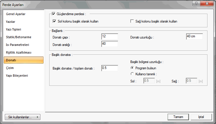This screenshot has width=216, height=124.
Task: Focus the Donatı aralığı input field
Action: [x=110, y=44]
